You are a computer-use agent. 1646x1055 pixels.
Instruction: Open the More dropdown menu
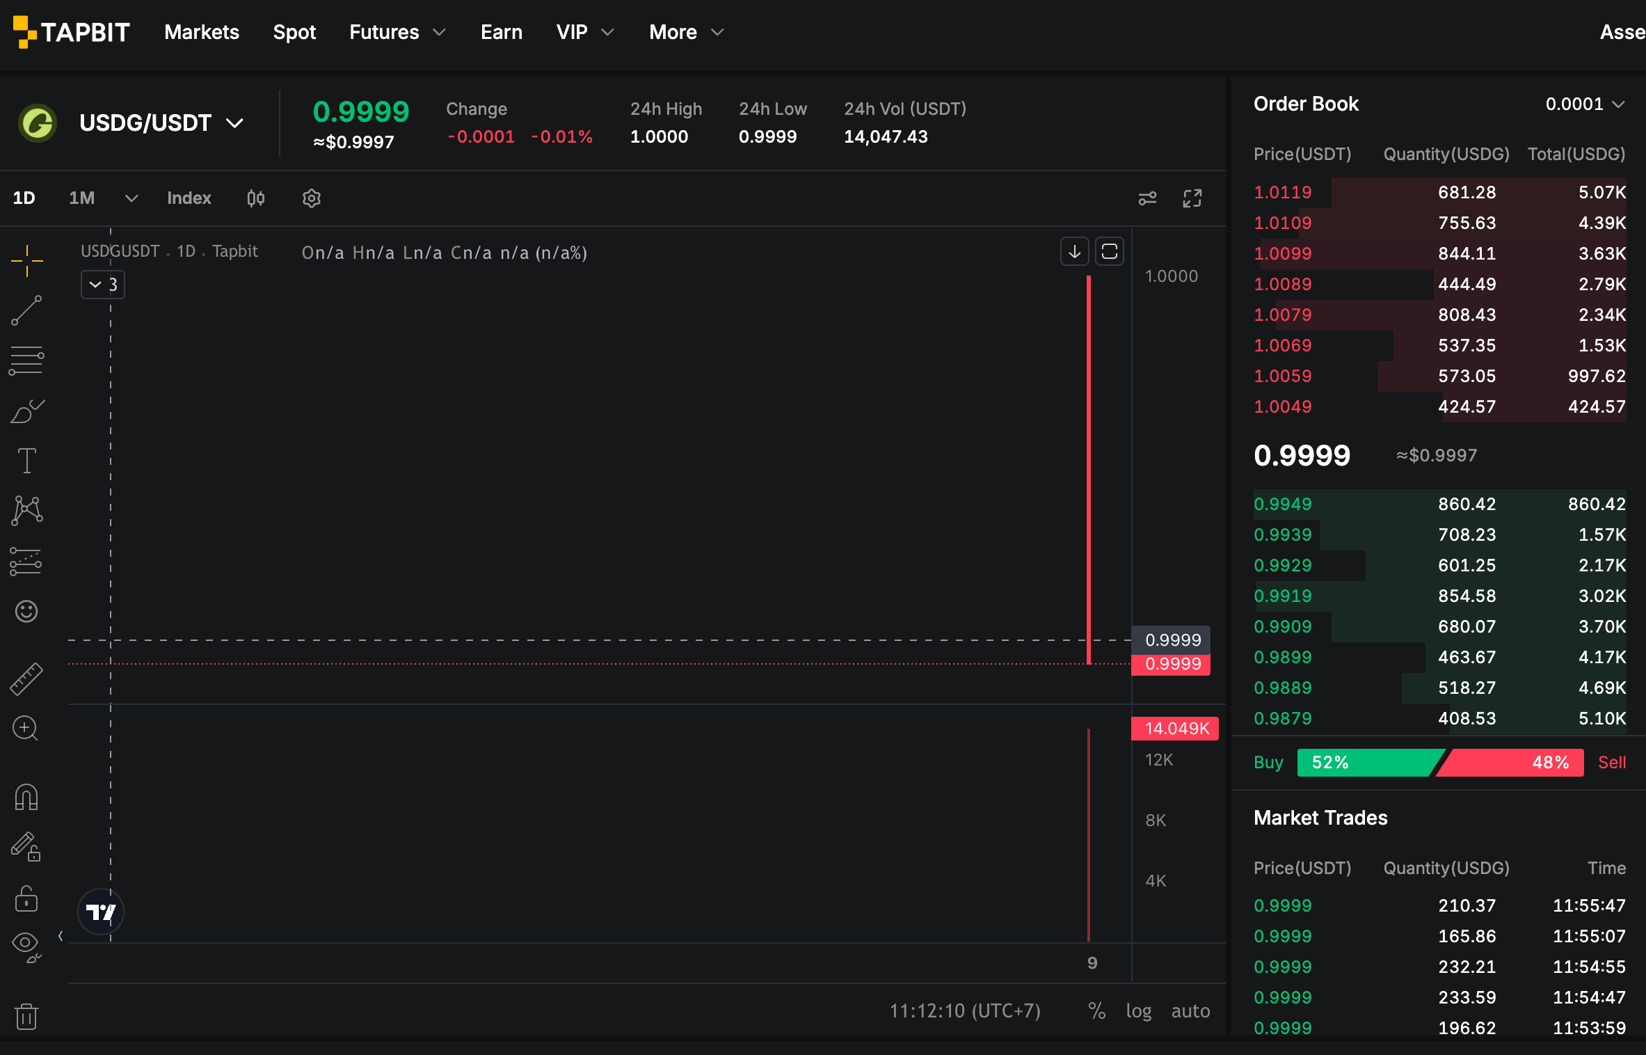point(687,32)
